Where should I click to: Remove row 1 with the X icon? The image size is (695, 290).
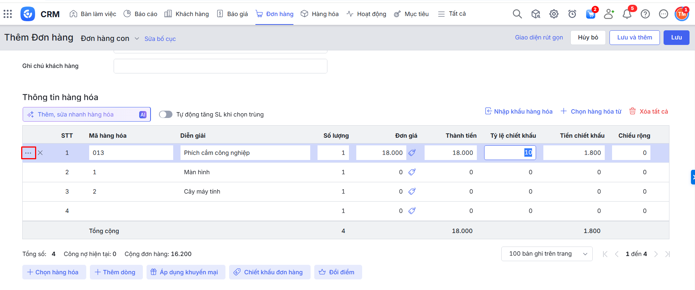pyautogui.click(x=40, y=153)
